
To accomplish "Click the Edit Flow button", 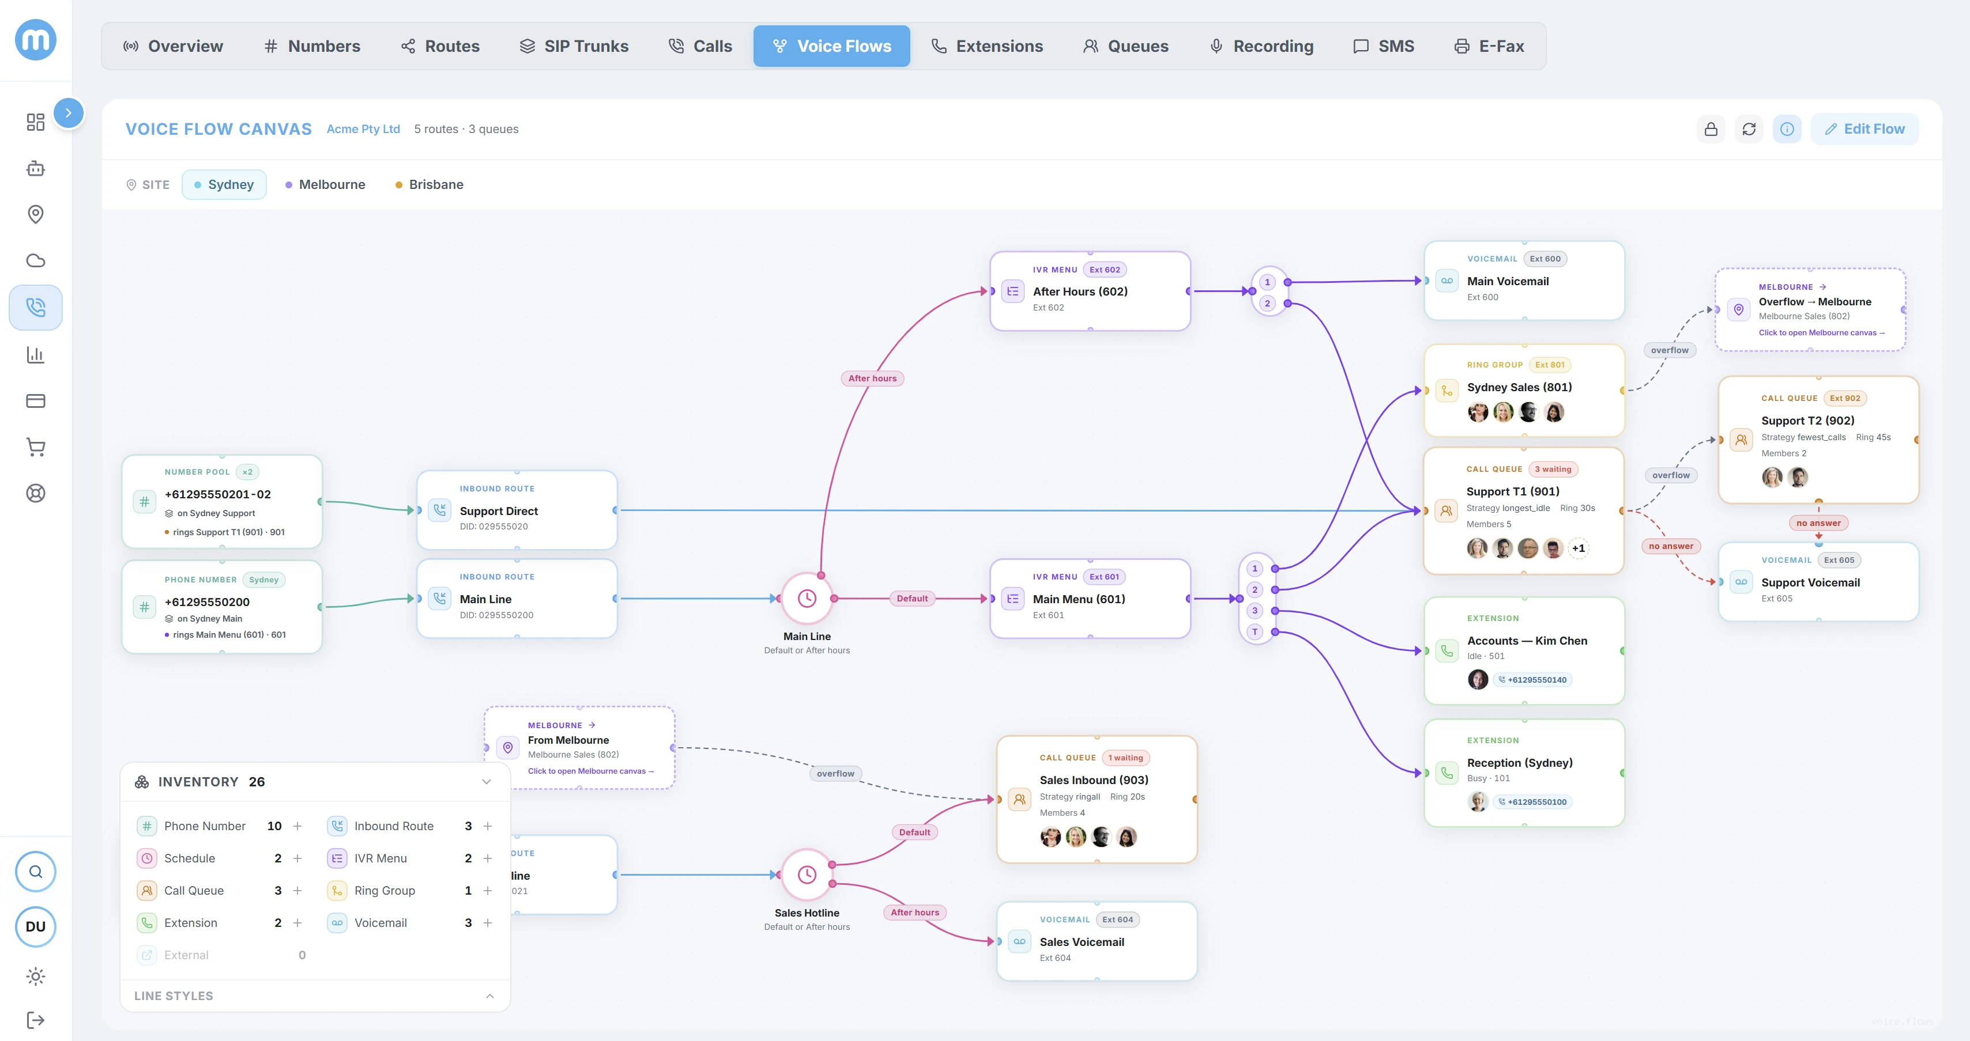I will [x=1864, y=129].
